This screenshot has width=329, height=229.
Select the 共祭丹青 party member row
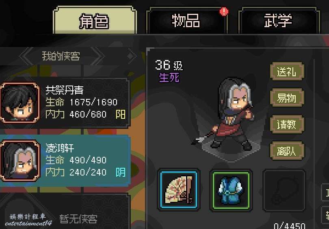coord(65,103)
